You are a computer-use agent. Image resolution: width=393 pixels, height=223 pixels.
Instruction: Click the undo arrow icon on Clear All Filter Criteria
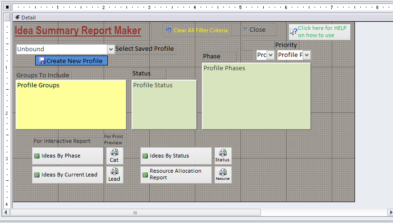point(169,30)
